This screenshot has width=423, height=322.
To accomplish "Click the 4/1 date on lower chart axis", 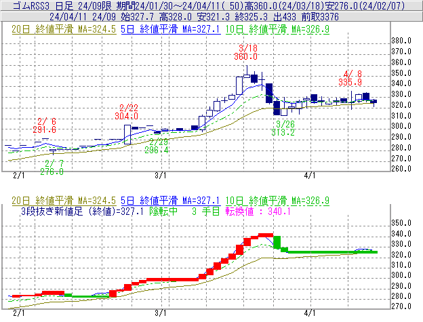I will click(x=310, y=313).
